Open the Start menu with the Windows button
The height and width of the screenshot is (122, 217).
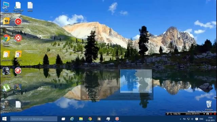[x=4, y=119]
